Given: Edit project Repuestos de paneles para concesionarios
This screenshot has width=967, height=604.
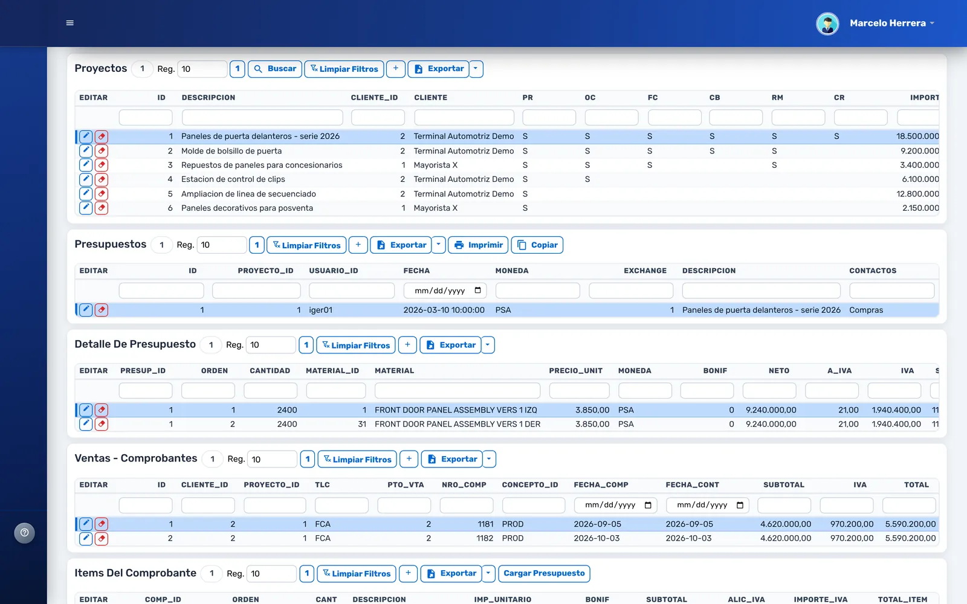Looking at the screenshot, I should (x=86, y=165).
